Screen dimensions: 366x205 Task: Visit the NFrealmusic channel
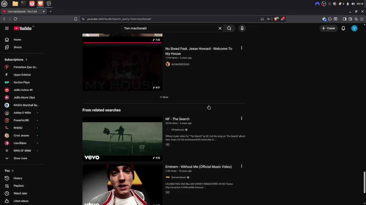(x=178, y=130)
